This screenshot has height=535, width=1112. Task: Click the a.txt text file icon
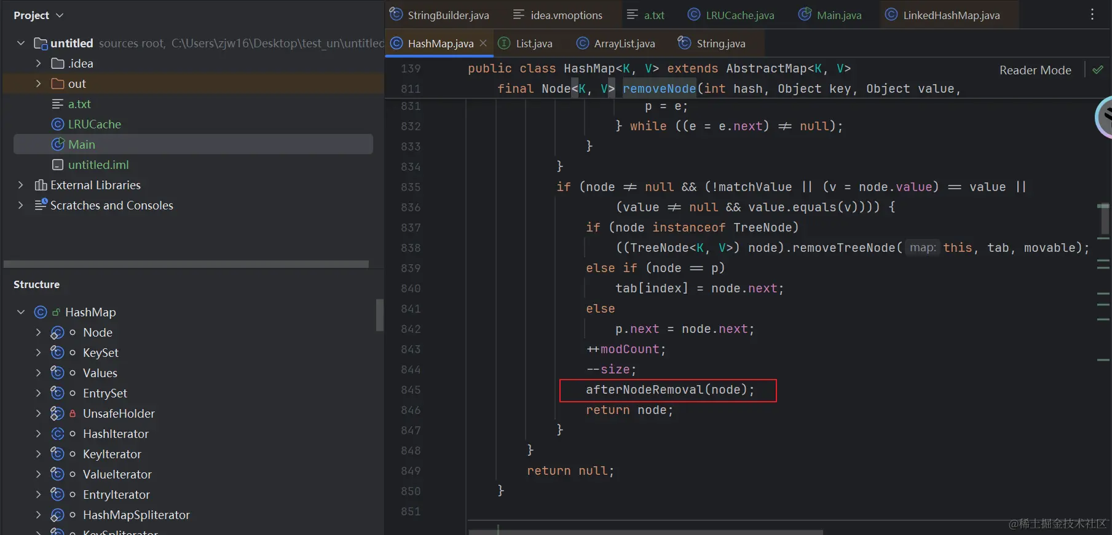pos(58,104)
